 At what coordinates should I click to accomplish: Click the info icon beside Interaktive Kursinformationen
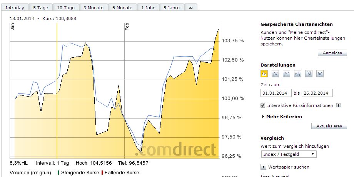[339, 105]
